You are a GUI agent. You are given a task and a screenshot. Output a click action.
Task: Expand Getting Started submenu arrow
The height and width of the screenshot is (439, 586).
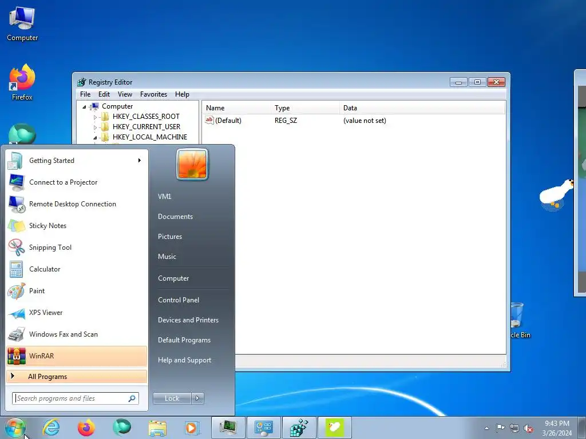pyautogui.click(x=140, y=161)
